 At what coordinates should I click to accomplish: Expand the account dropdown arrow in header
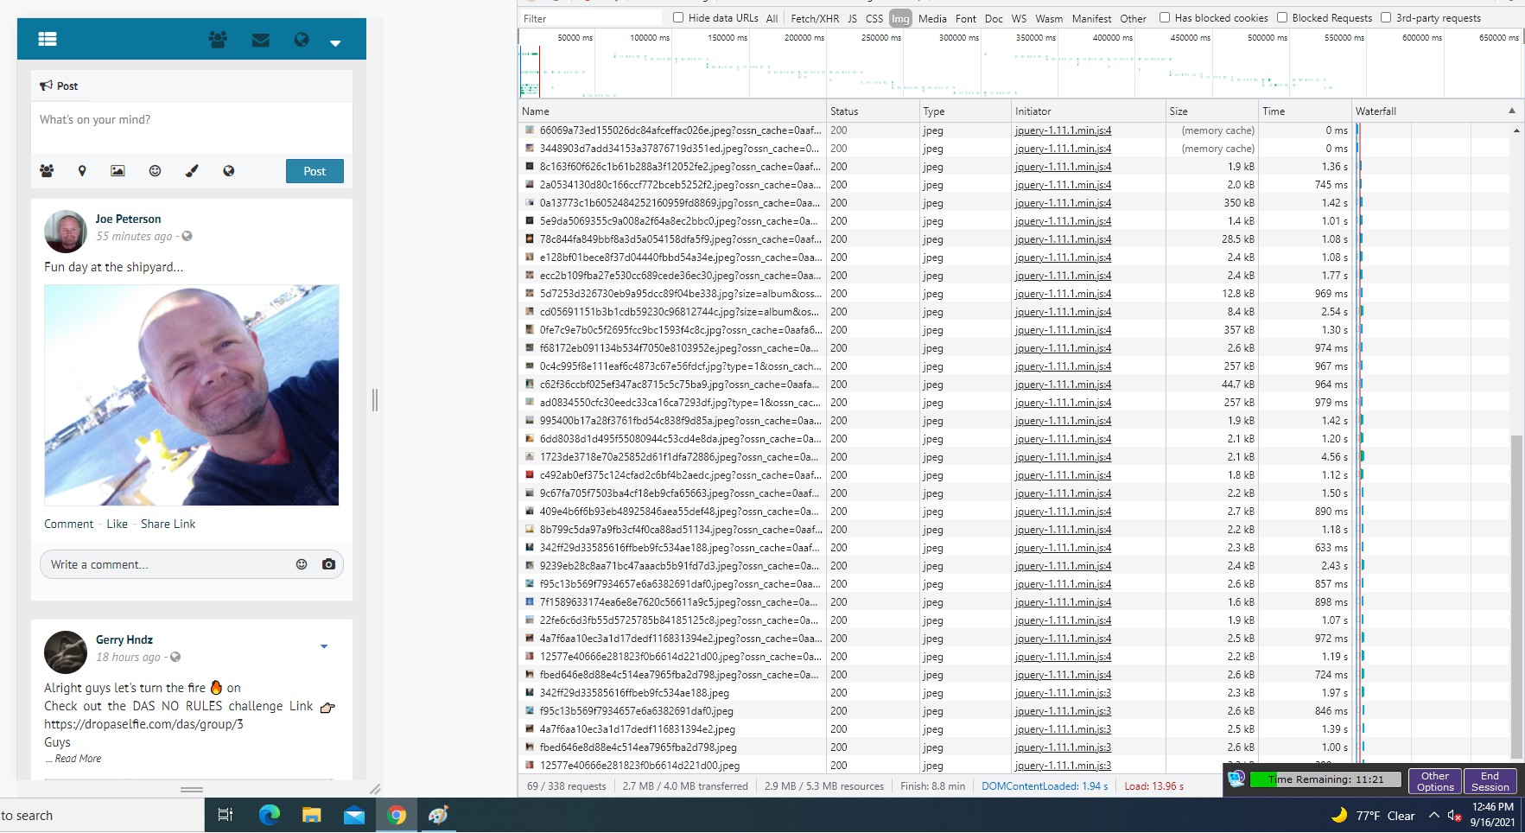pos(335,42)
